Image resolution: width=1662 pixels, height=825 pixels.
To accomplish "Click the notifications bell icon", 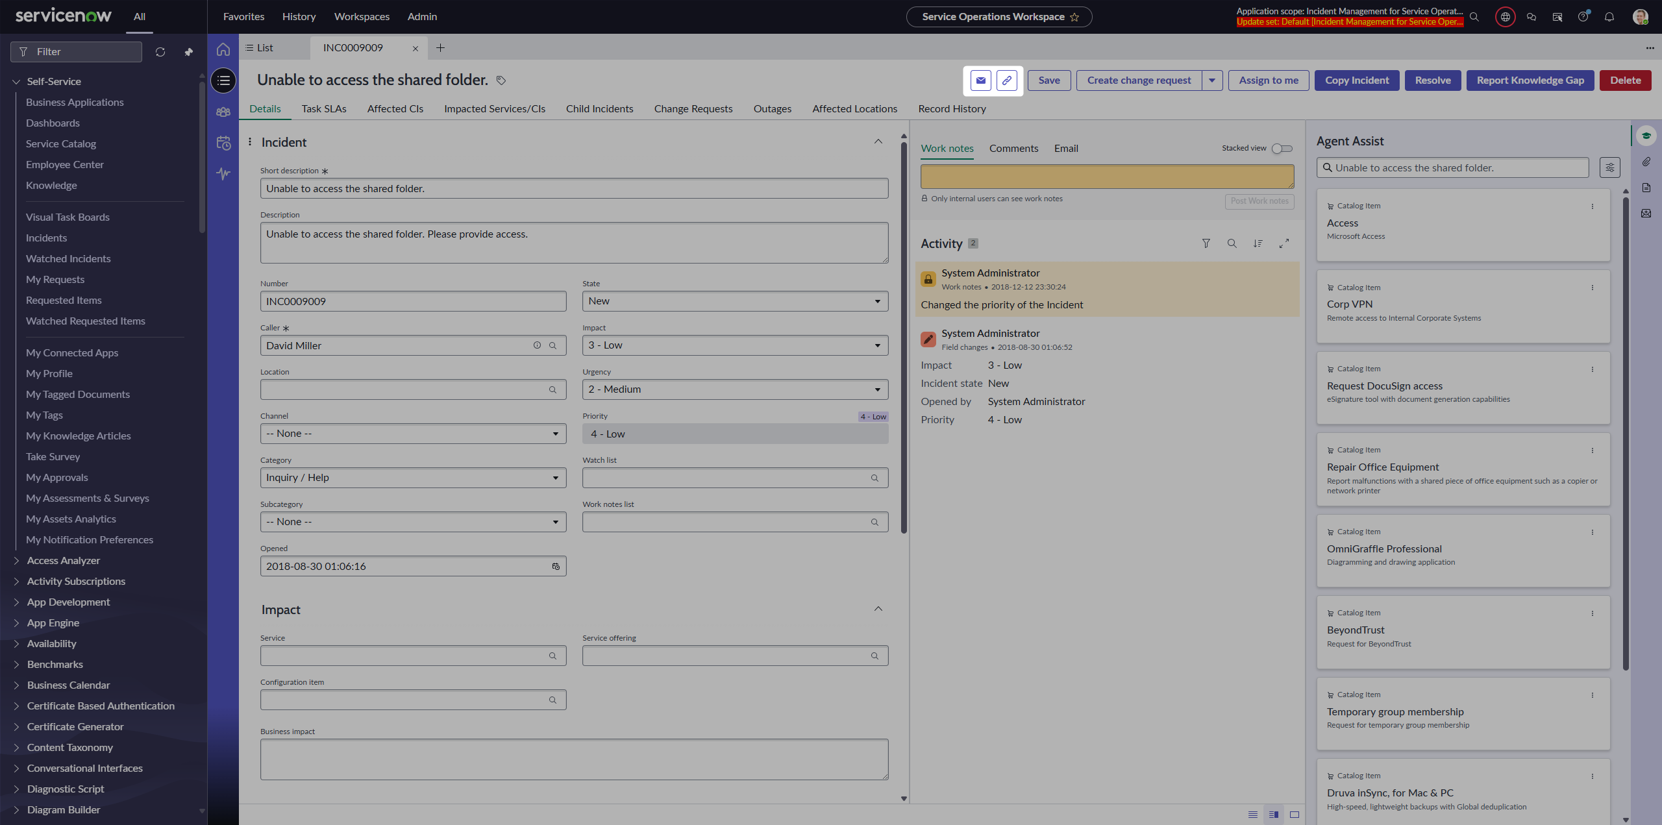I will click(1609, 17).
